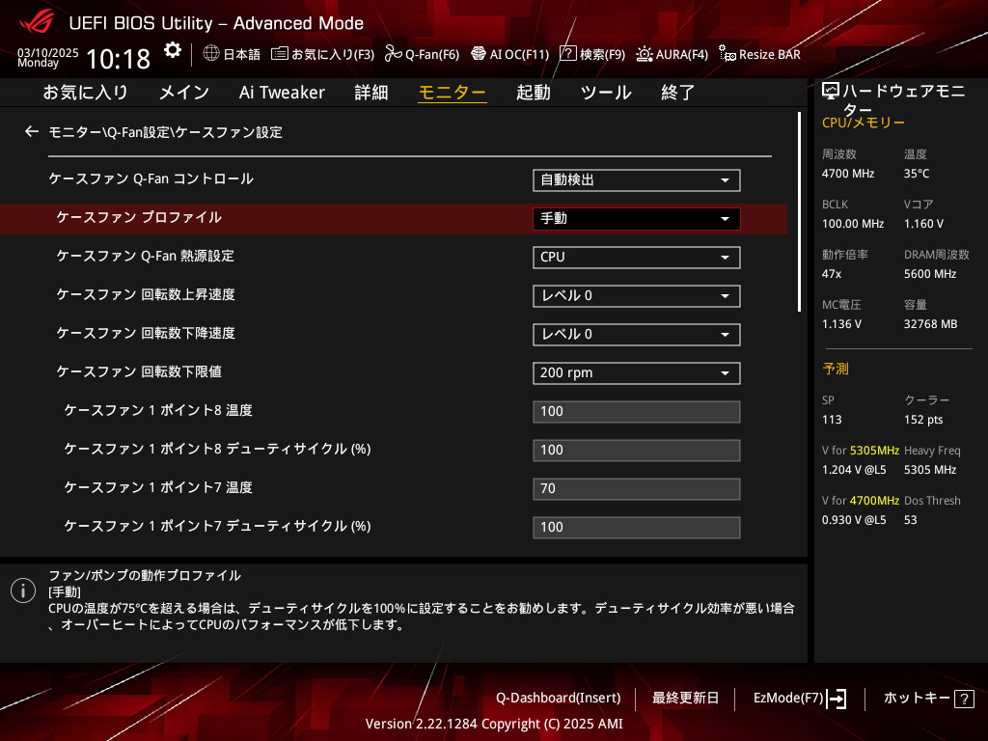Open 回転数下降速度 dropdown (レベル 0)
988x741 pixels.
point(637,335)
